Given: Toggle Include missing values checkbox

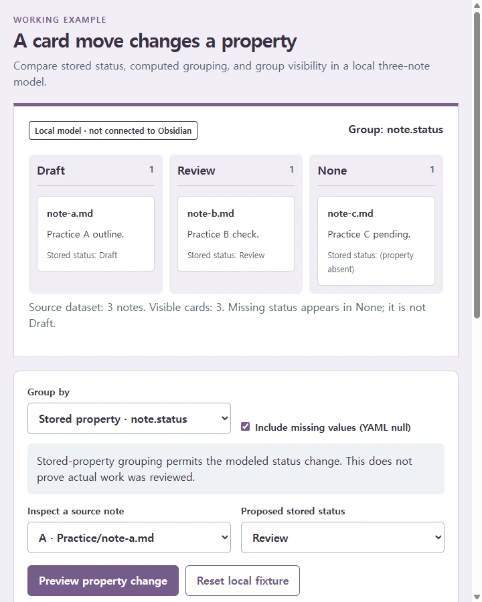Looking at the screenshot, I should tap(245, 427).
